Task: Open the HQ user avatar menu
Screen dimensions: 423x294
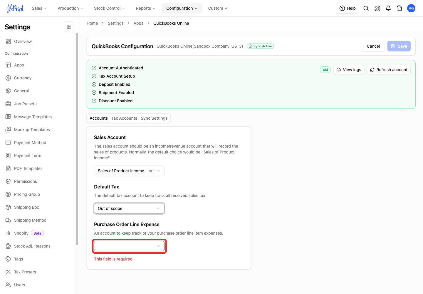Action: 411,8
